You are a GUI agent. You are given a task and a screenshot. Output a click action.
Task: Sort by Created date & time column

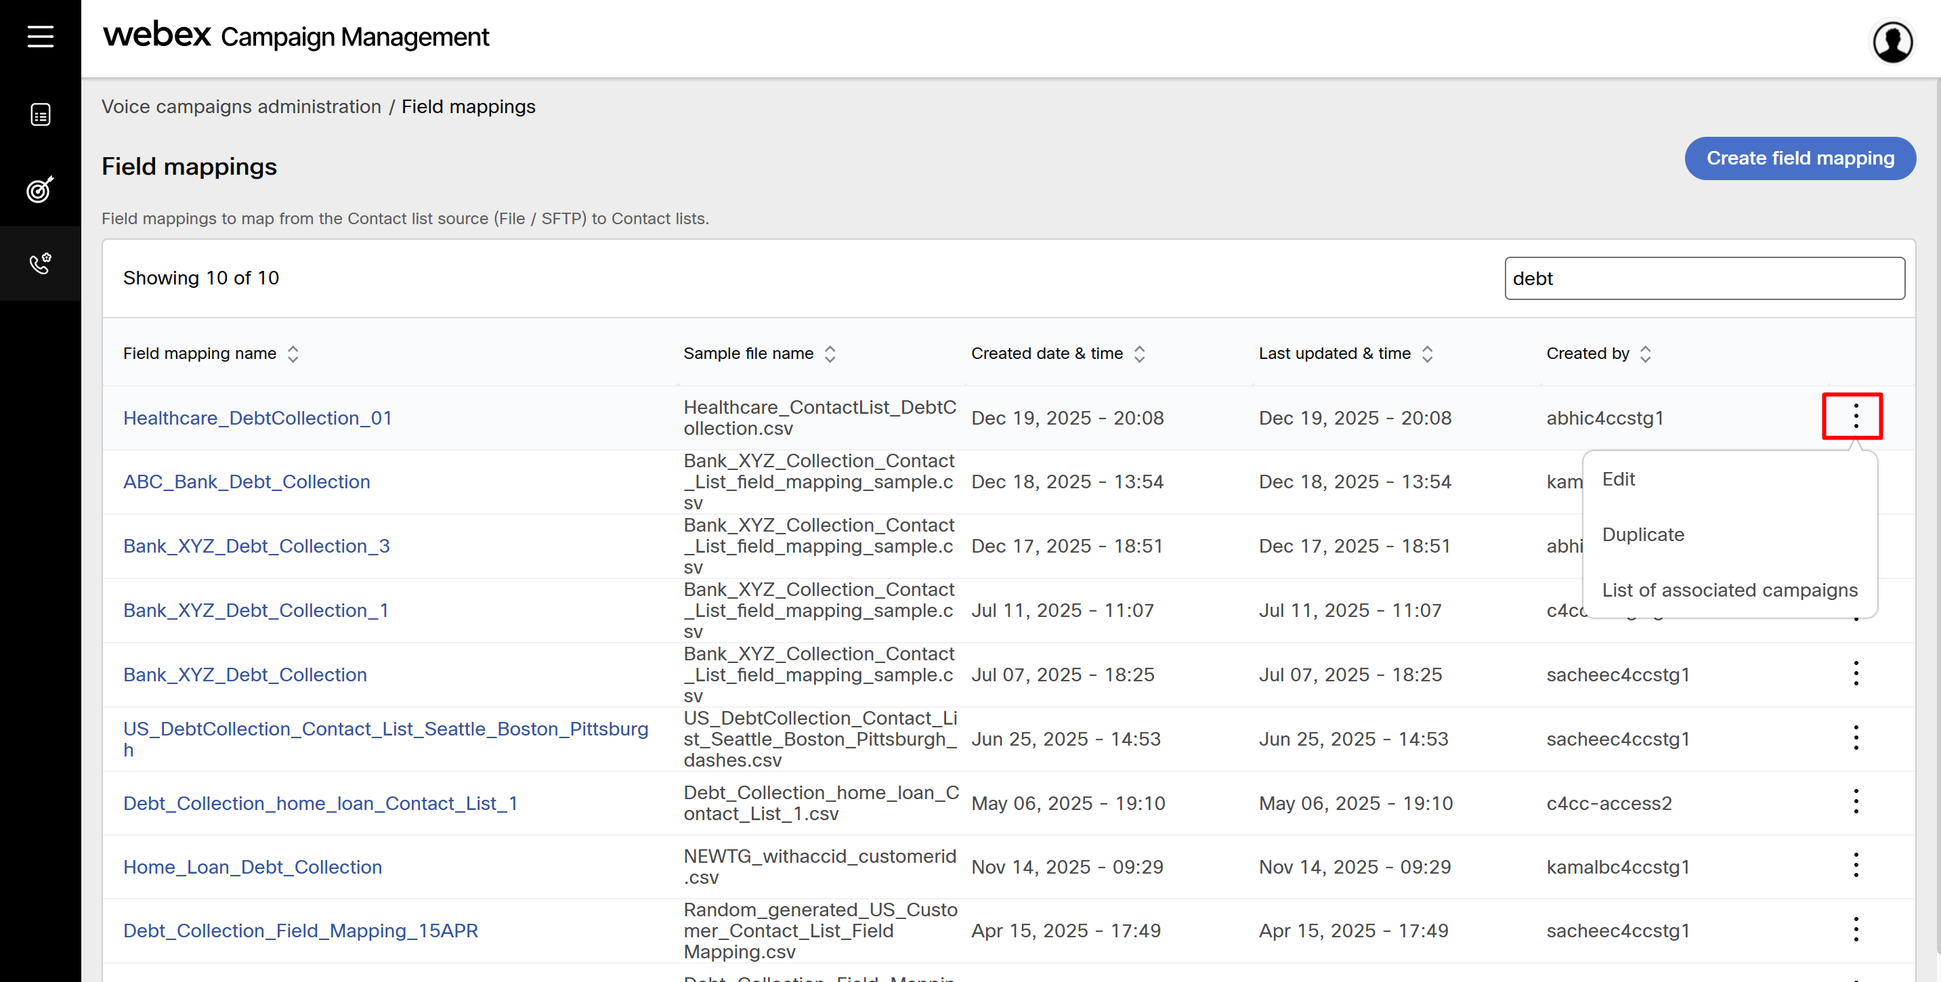click(x=1139, y=354)
